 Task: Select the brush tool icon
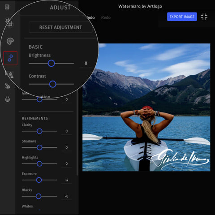[x=8, y=86]
